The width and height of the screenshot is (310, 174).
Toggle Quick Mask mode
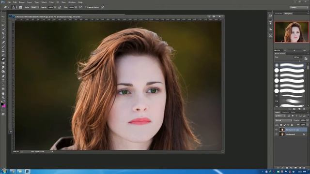pos(3,110)
